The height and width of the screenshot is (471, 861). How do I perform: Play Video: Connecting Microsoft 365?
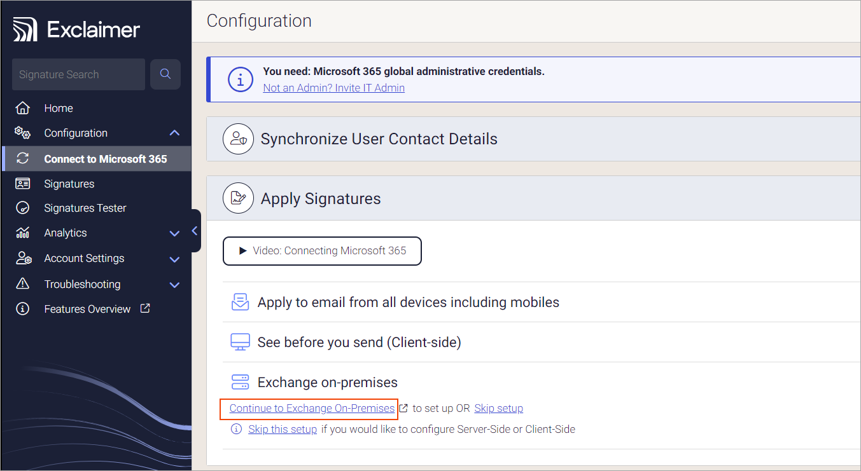[322, 251]
